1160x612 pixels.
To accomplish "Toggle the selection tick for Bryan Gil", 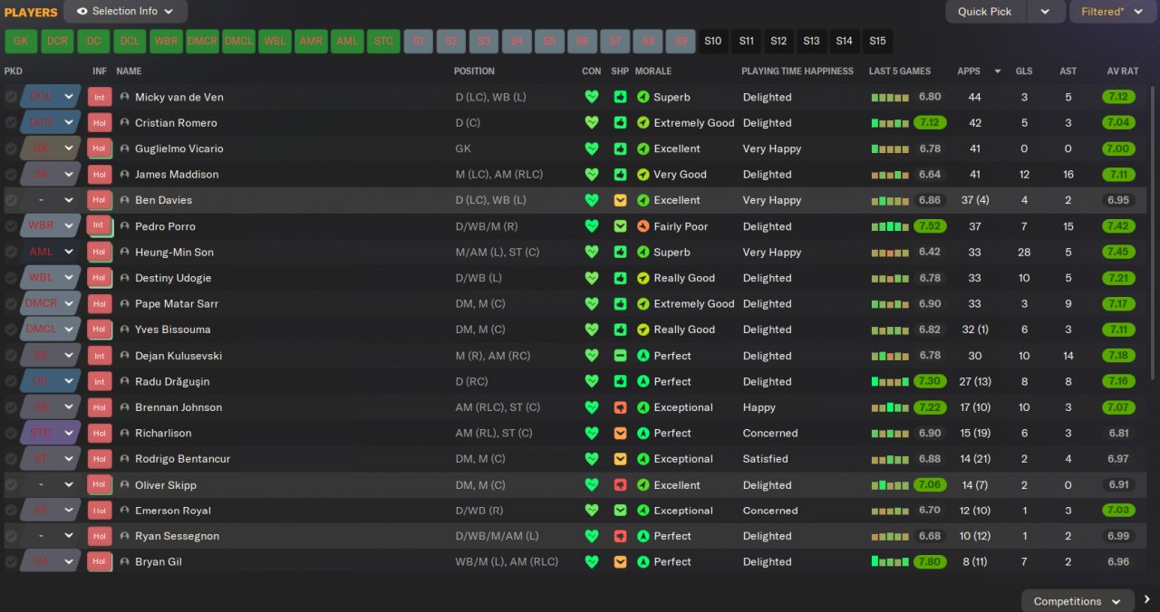I will pos(11,561).
